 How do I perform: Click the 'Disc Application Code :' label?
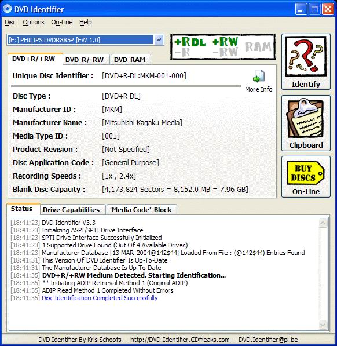(x=53, y=163)
